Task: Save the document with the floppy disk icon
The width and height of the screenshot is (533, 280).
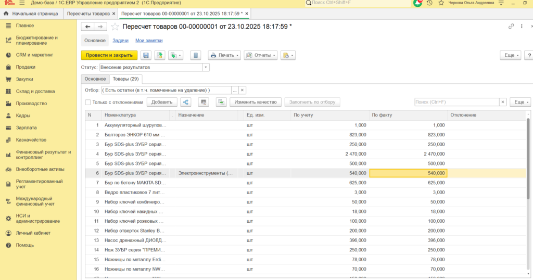Action: pyautogui.click(x=146, y=55)
